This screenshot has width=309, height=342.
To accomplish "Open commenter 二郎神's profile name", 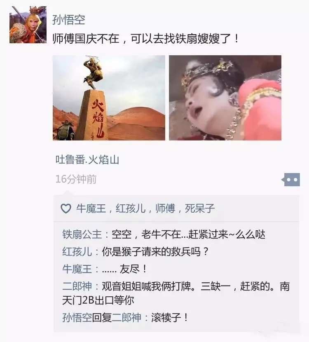I will [77, 286].
